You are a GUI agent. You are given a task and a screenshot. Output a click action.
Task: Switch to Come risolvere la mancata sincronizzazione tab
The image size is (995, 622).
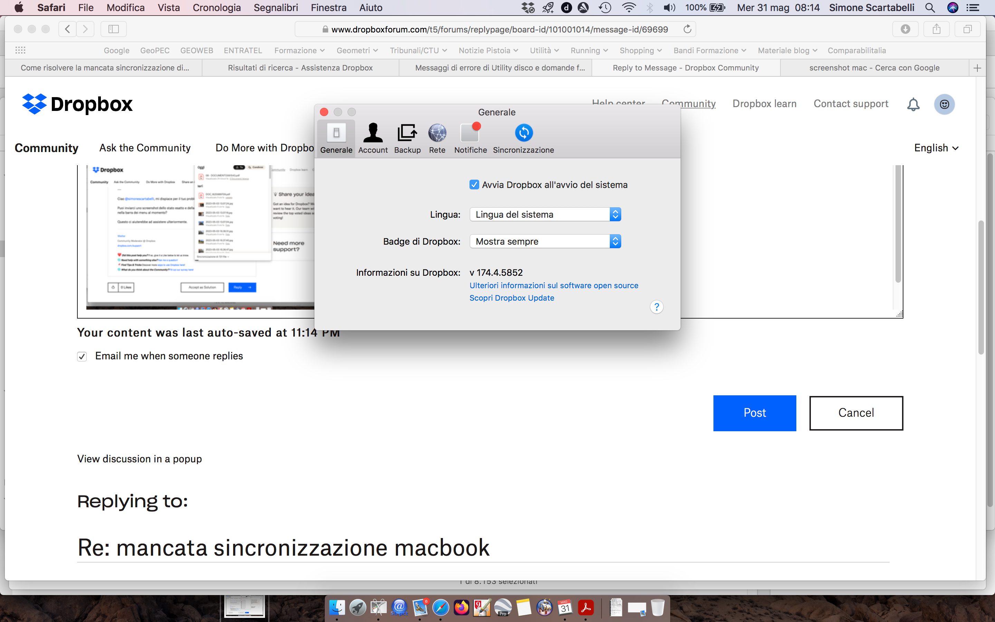pos(104,68)
